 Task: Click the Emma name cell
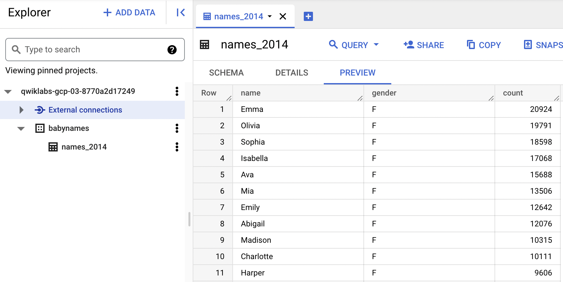pyautogui.click(x=298, y=109)
